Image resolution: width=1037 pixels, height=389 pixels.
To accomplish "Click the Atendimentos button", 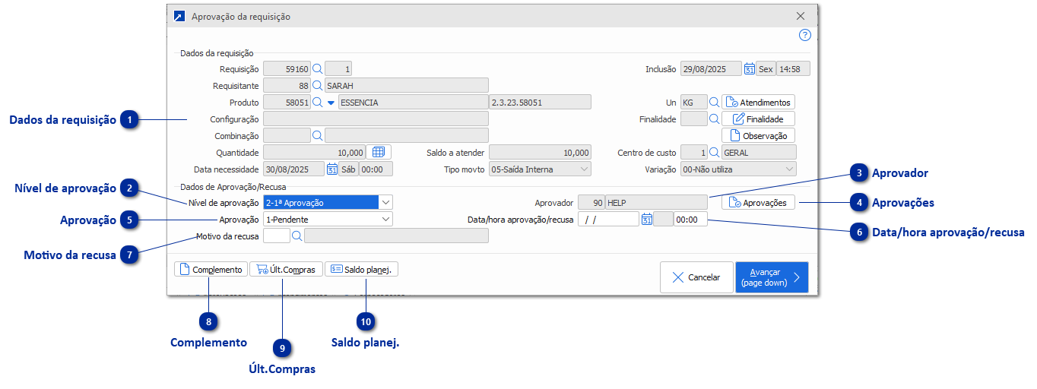I will tap(758, 103).
